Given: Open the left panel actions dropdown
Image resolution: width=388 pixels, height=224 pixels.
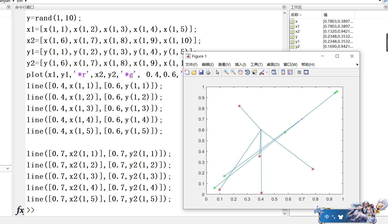Looking at the screenshot, I should [9, 7].
